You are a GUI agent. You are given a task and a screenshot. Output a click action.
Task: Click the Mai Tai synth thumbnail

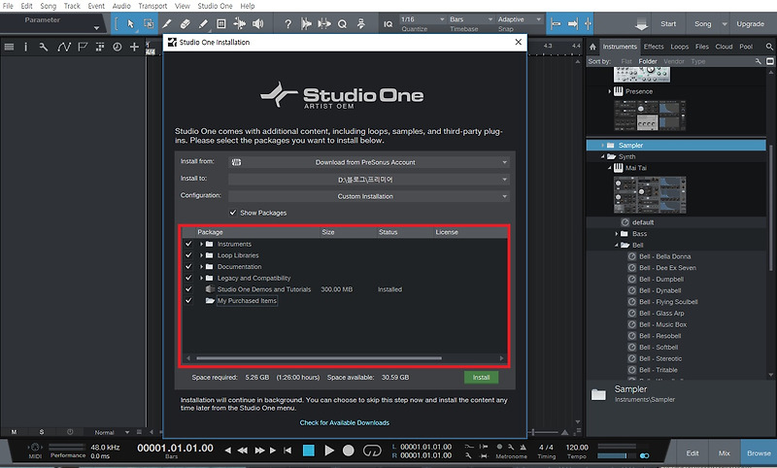pos(650,194)
